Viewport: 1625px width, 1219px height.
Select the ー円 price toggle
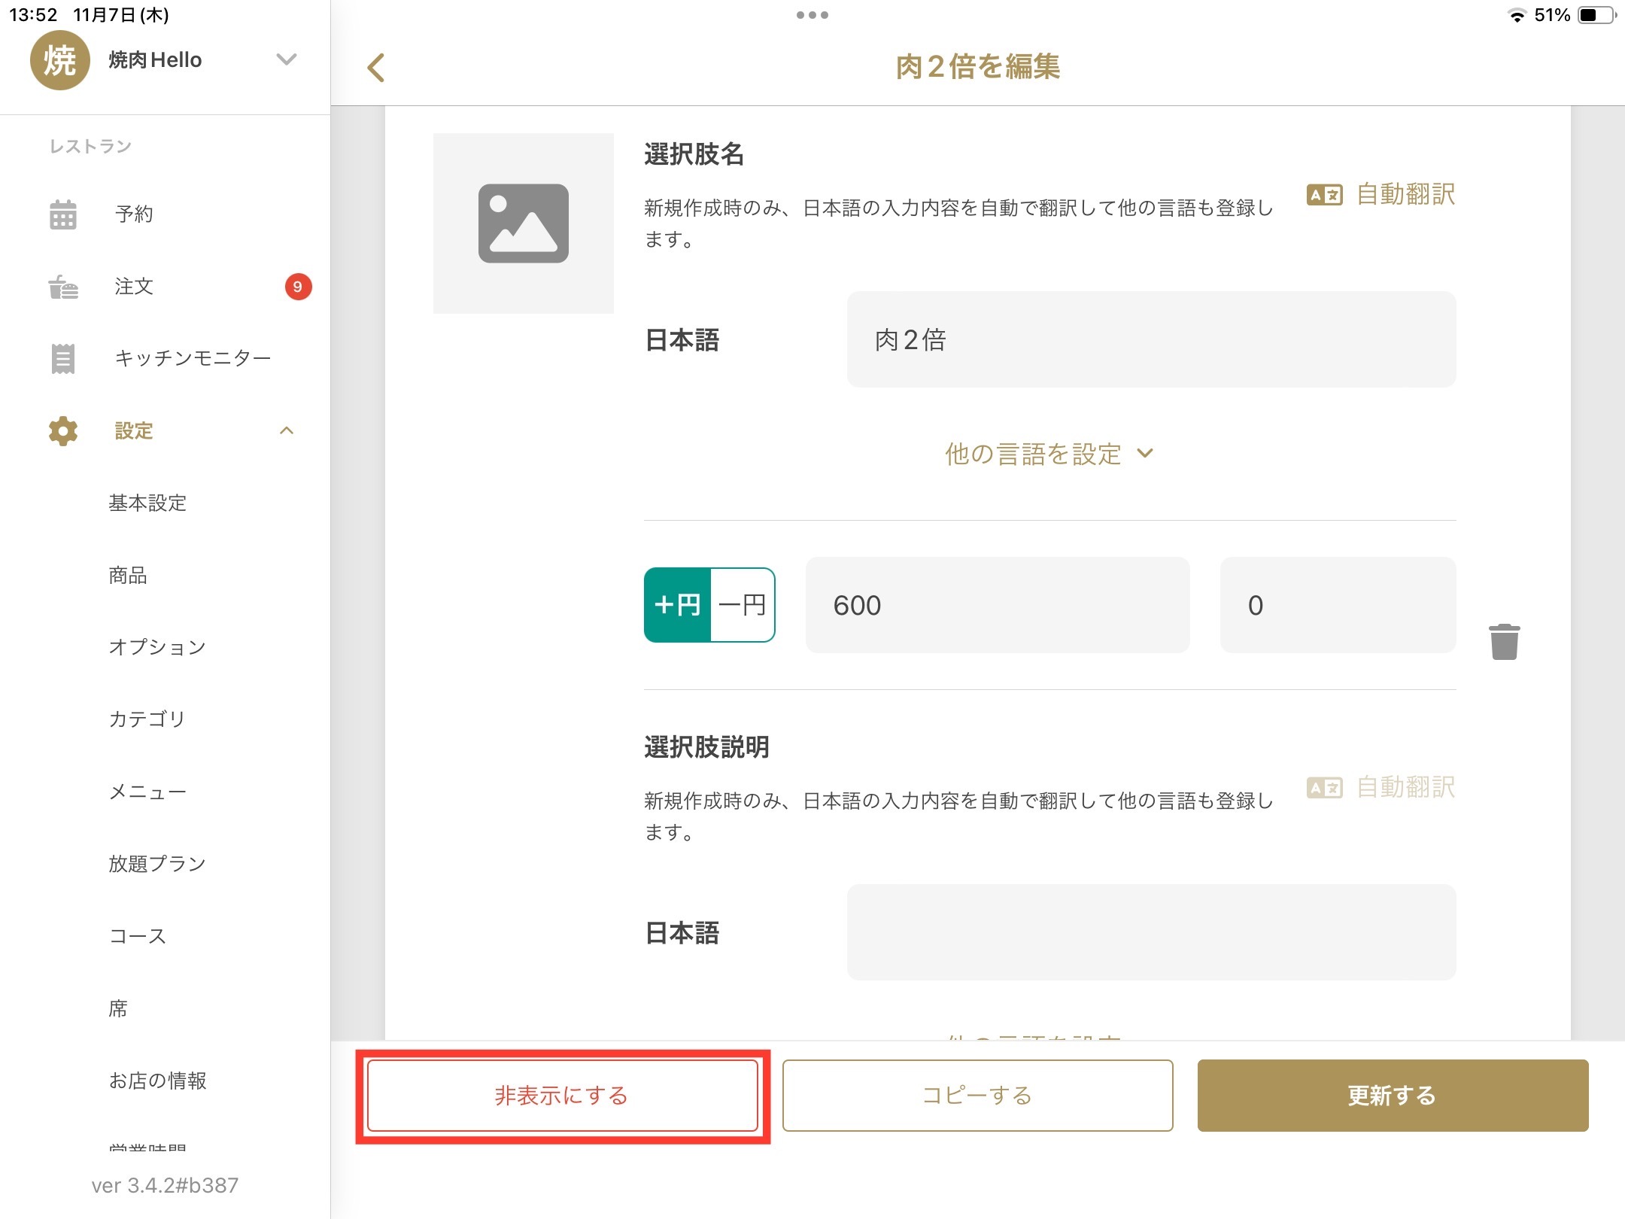click(x=743, y=605)
